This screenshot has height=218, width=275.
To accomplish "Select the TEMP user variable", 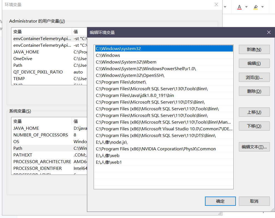I will [49, 79].
